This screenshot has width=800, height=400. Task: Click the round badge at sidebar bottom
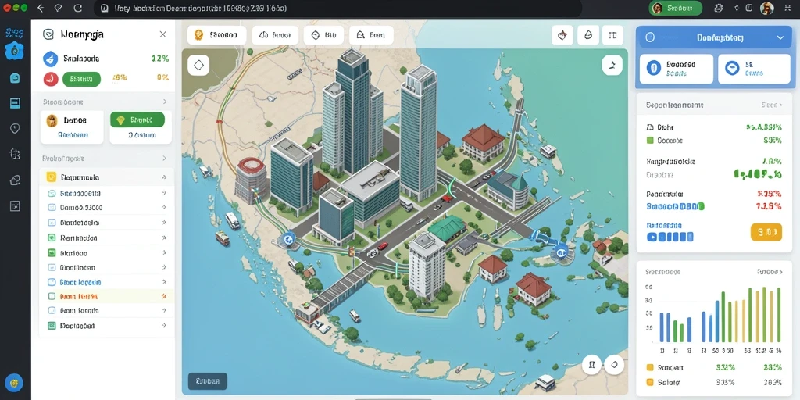tap(14, 382)
